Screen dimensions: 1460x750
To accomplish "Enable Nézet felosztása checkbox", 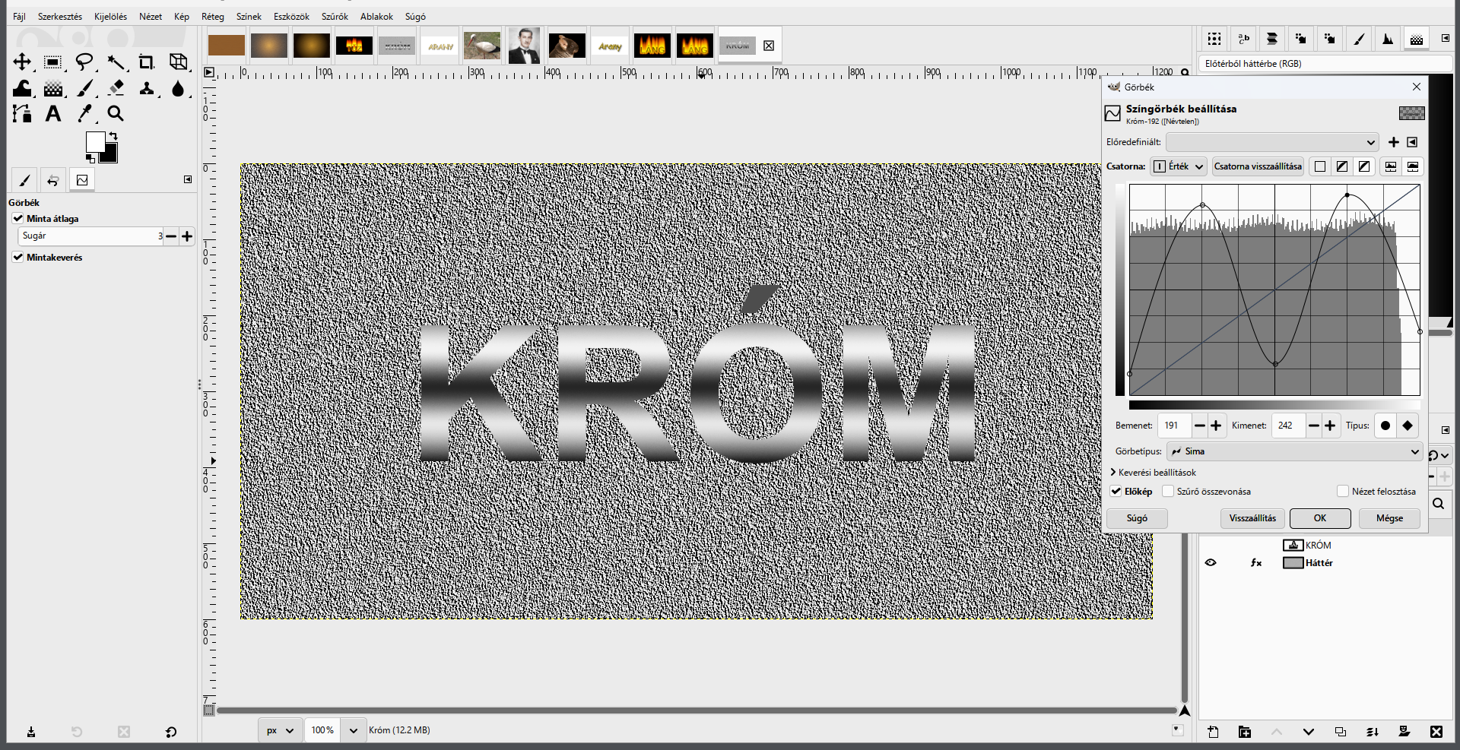I will [1343, 491].
